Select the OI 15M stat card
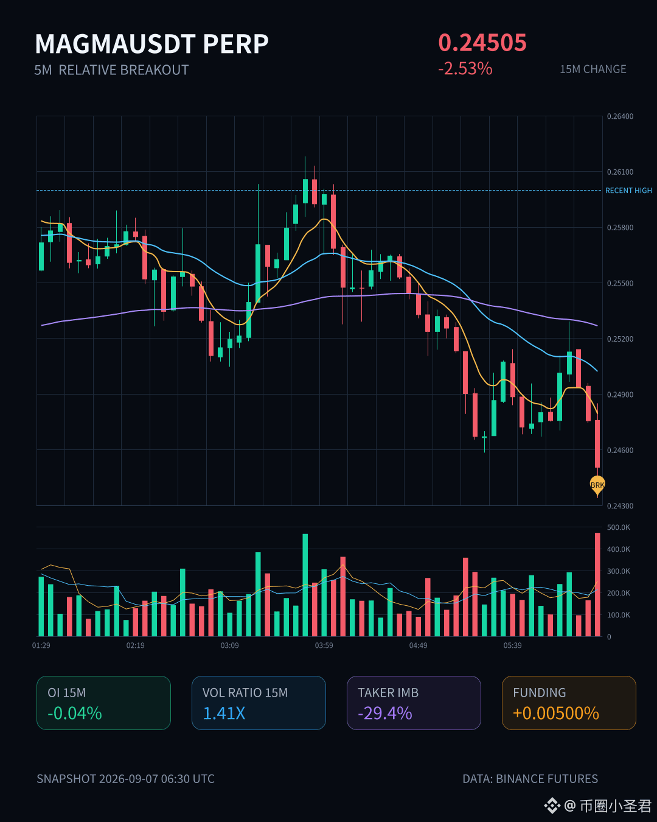Image resolution: width=657 pixels, height=822 pixels. coord(103,703)
